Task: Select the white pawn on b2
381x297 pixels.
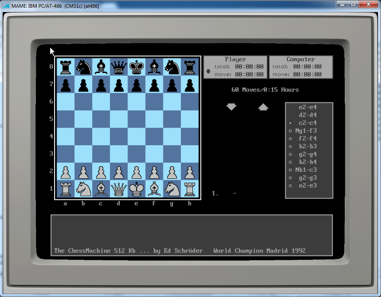Action: click(84, 172)
